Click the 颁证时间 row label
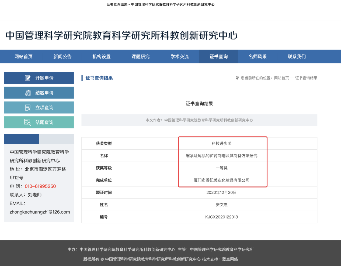Image resolution: width=341 pixels, height=266 pixels. (104, 193)
